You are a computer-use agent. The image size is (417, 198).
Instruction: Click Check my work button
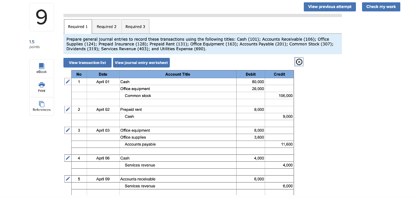(x=381, y=7)
